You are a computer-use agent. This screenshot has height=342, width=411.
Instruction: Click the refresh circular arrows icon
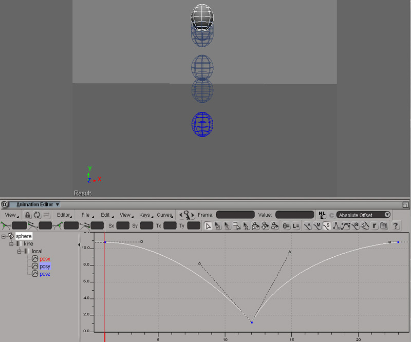(37, 215)
